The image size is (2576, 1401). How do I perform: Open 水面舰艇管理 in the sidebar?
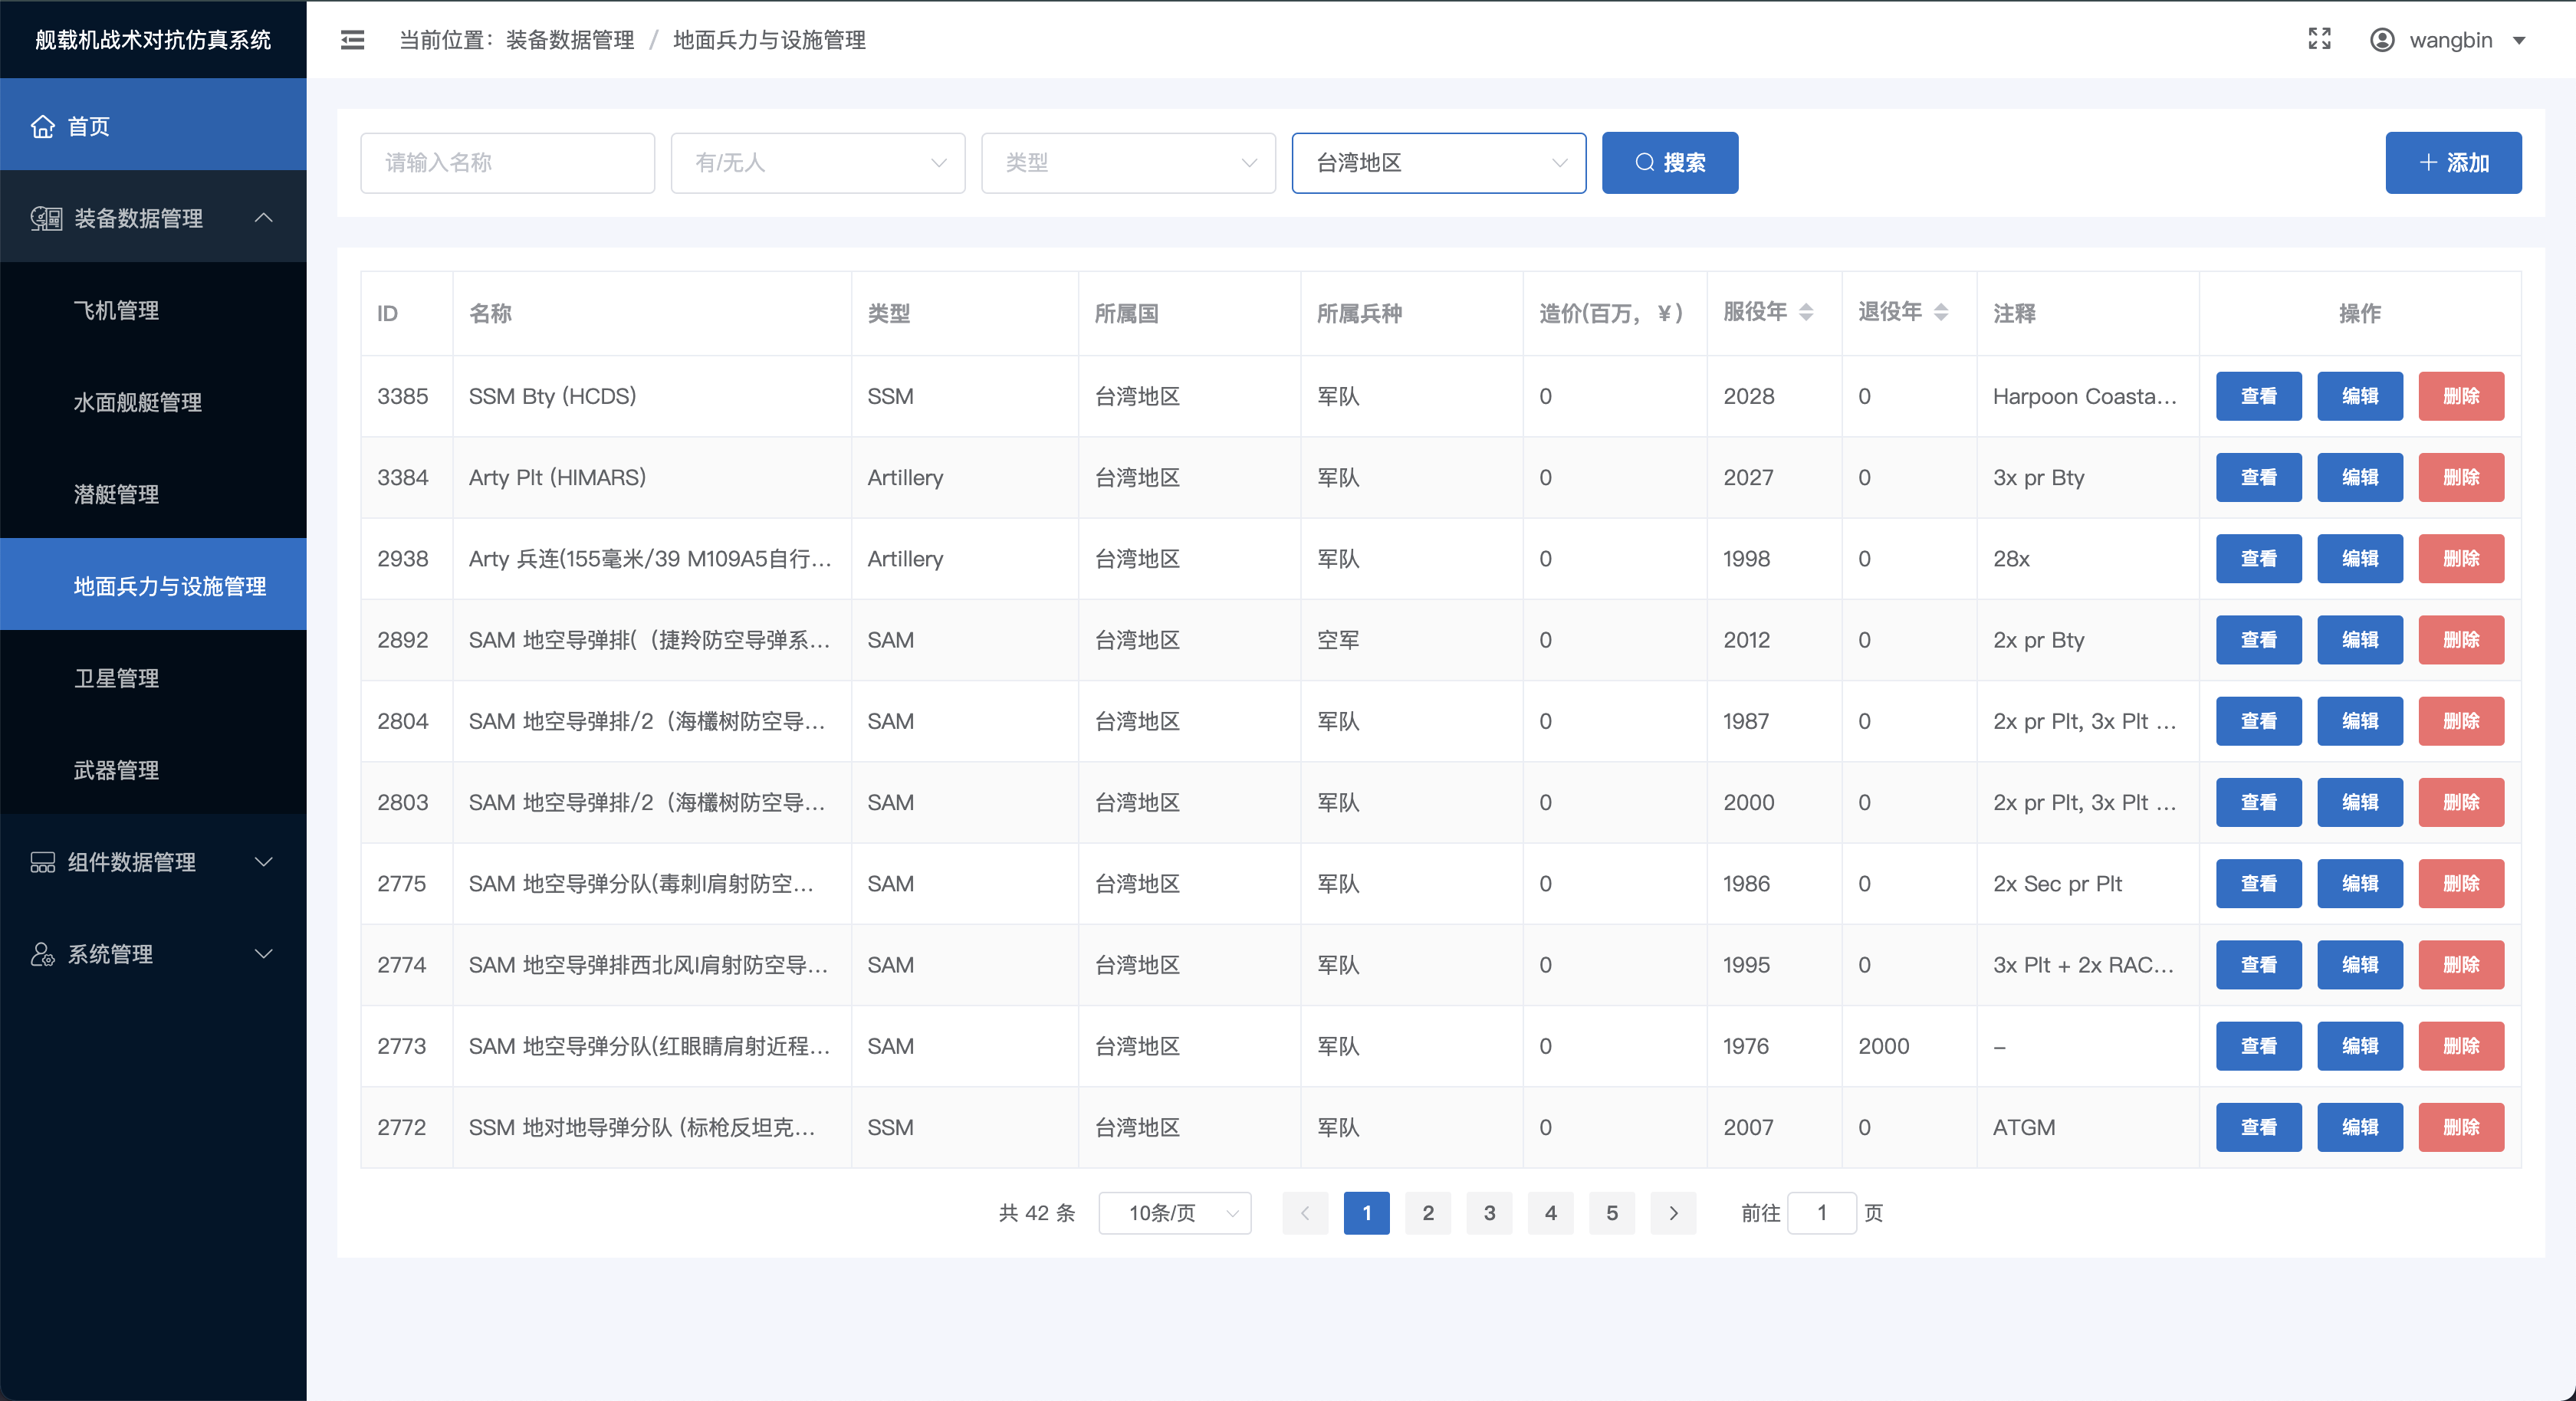[153, 402]
